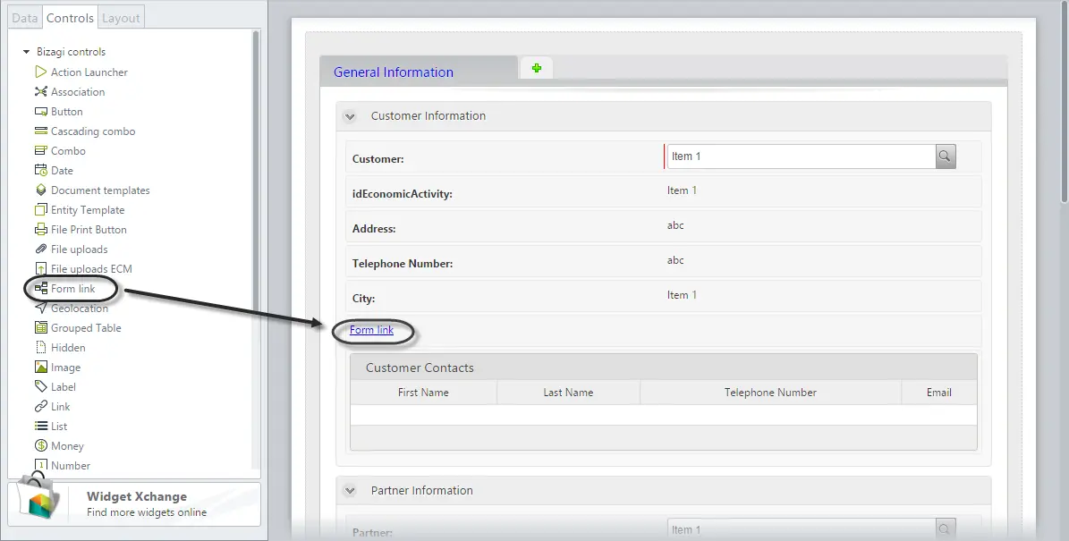Screen dimensions: 1069x541
Task: Click the Customer input field
Action: coord(801,156)
